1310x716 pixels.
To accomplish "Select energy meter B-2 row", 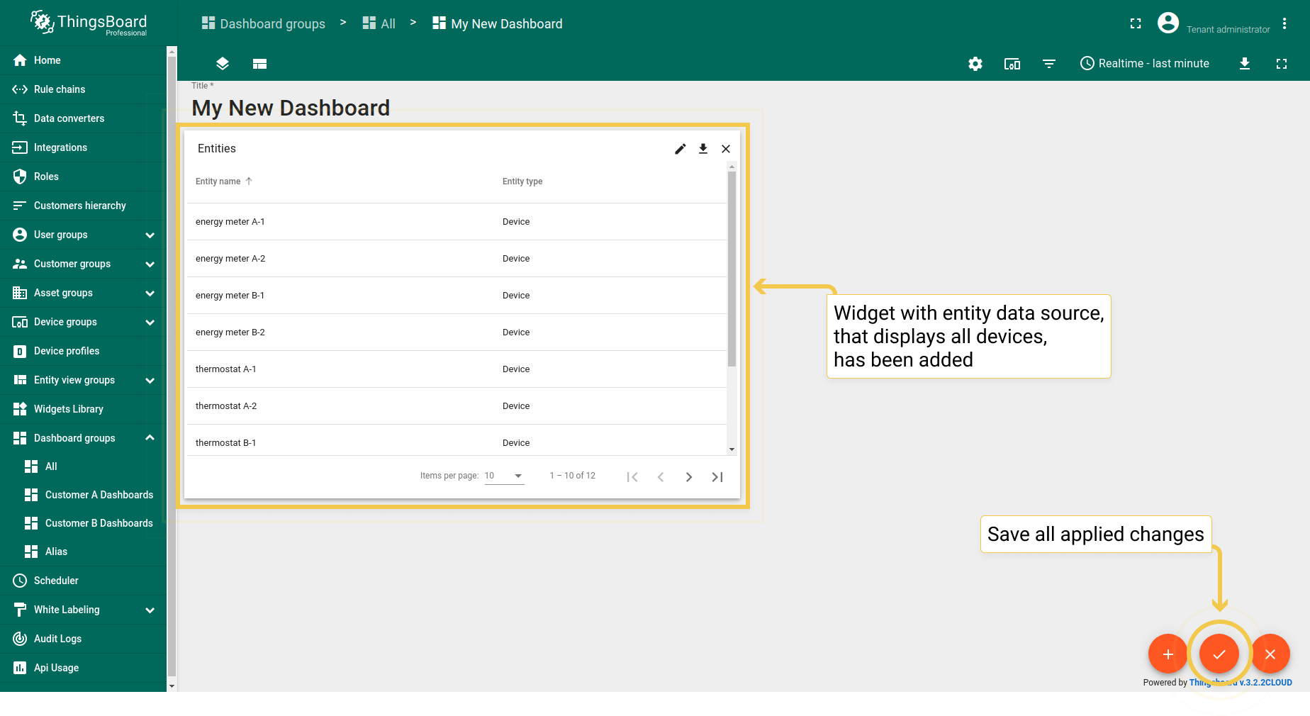I will click(x=457, y=332).
